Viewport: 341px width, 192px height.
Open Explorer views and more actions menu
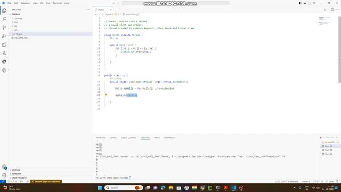(88, 10)
